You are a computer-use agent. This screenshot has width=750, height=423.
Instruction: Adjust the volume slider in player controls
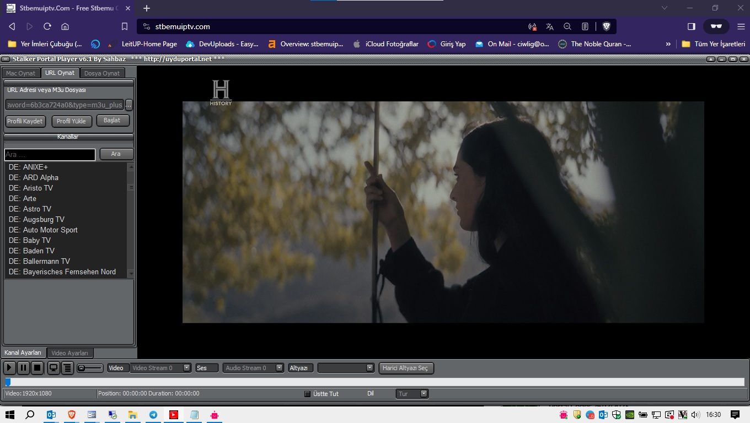click(90, 368)
